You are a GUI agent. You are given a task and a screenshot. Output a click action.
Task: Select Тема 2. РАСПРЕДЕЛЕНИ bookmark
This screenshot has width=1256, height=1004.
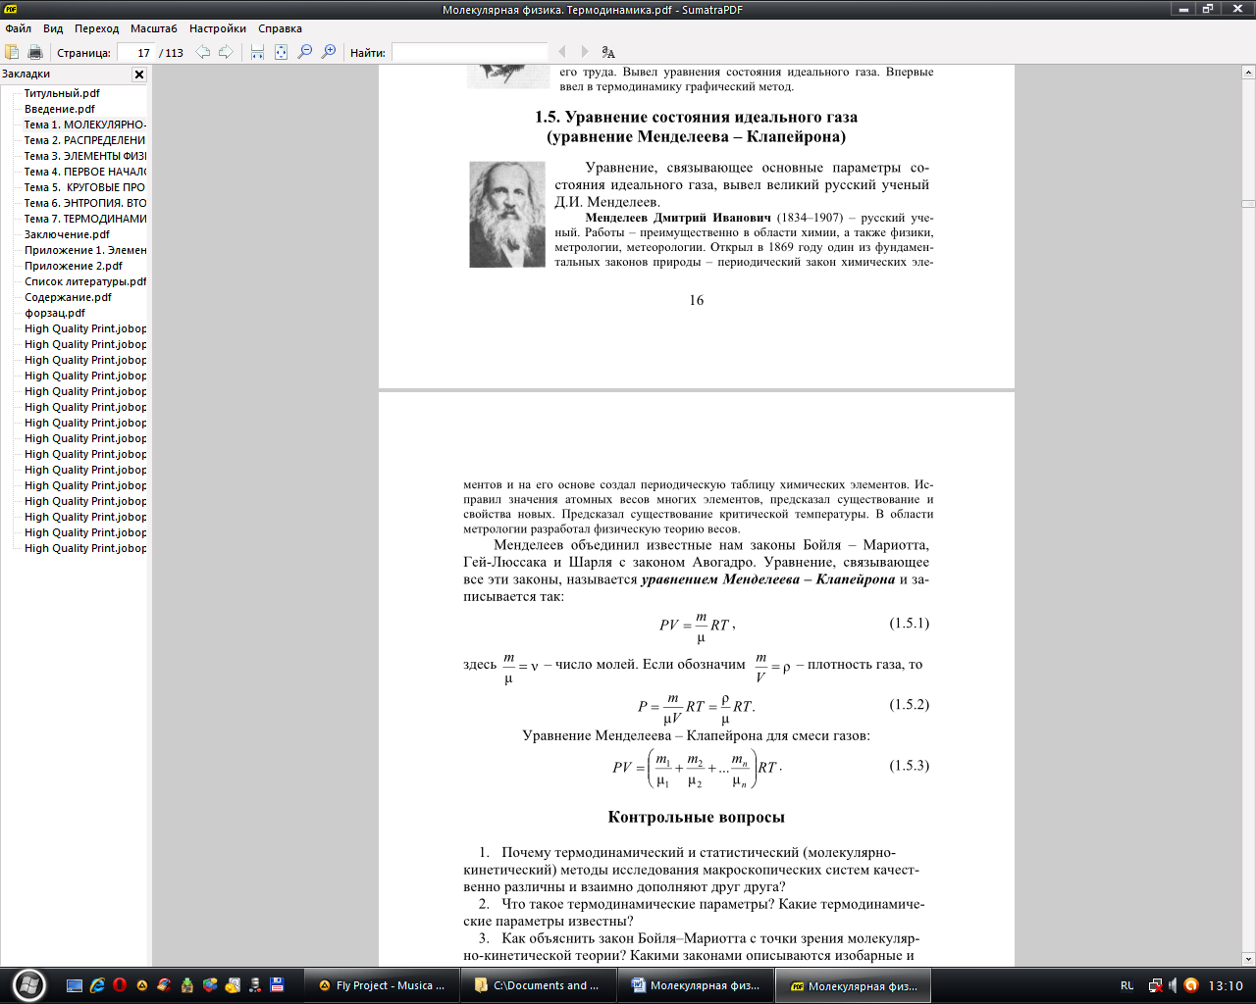click(x=85, y=140)
